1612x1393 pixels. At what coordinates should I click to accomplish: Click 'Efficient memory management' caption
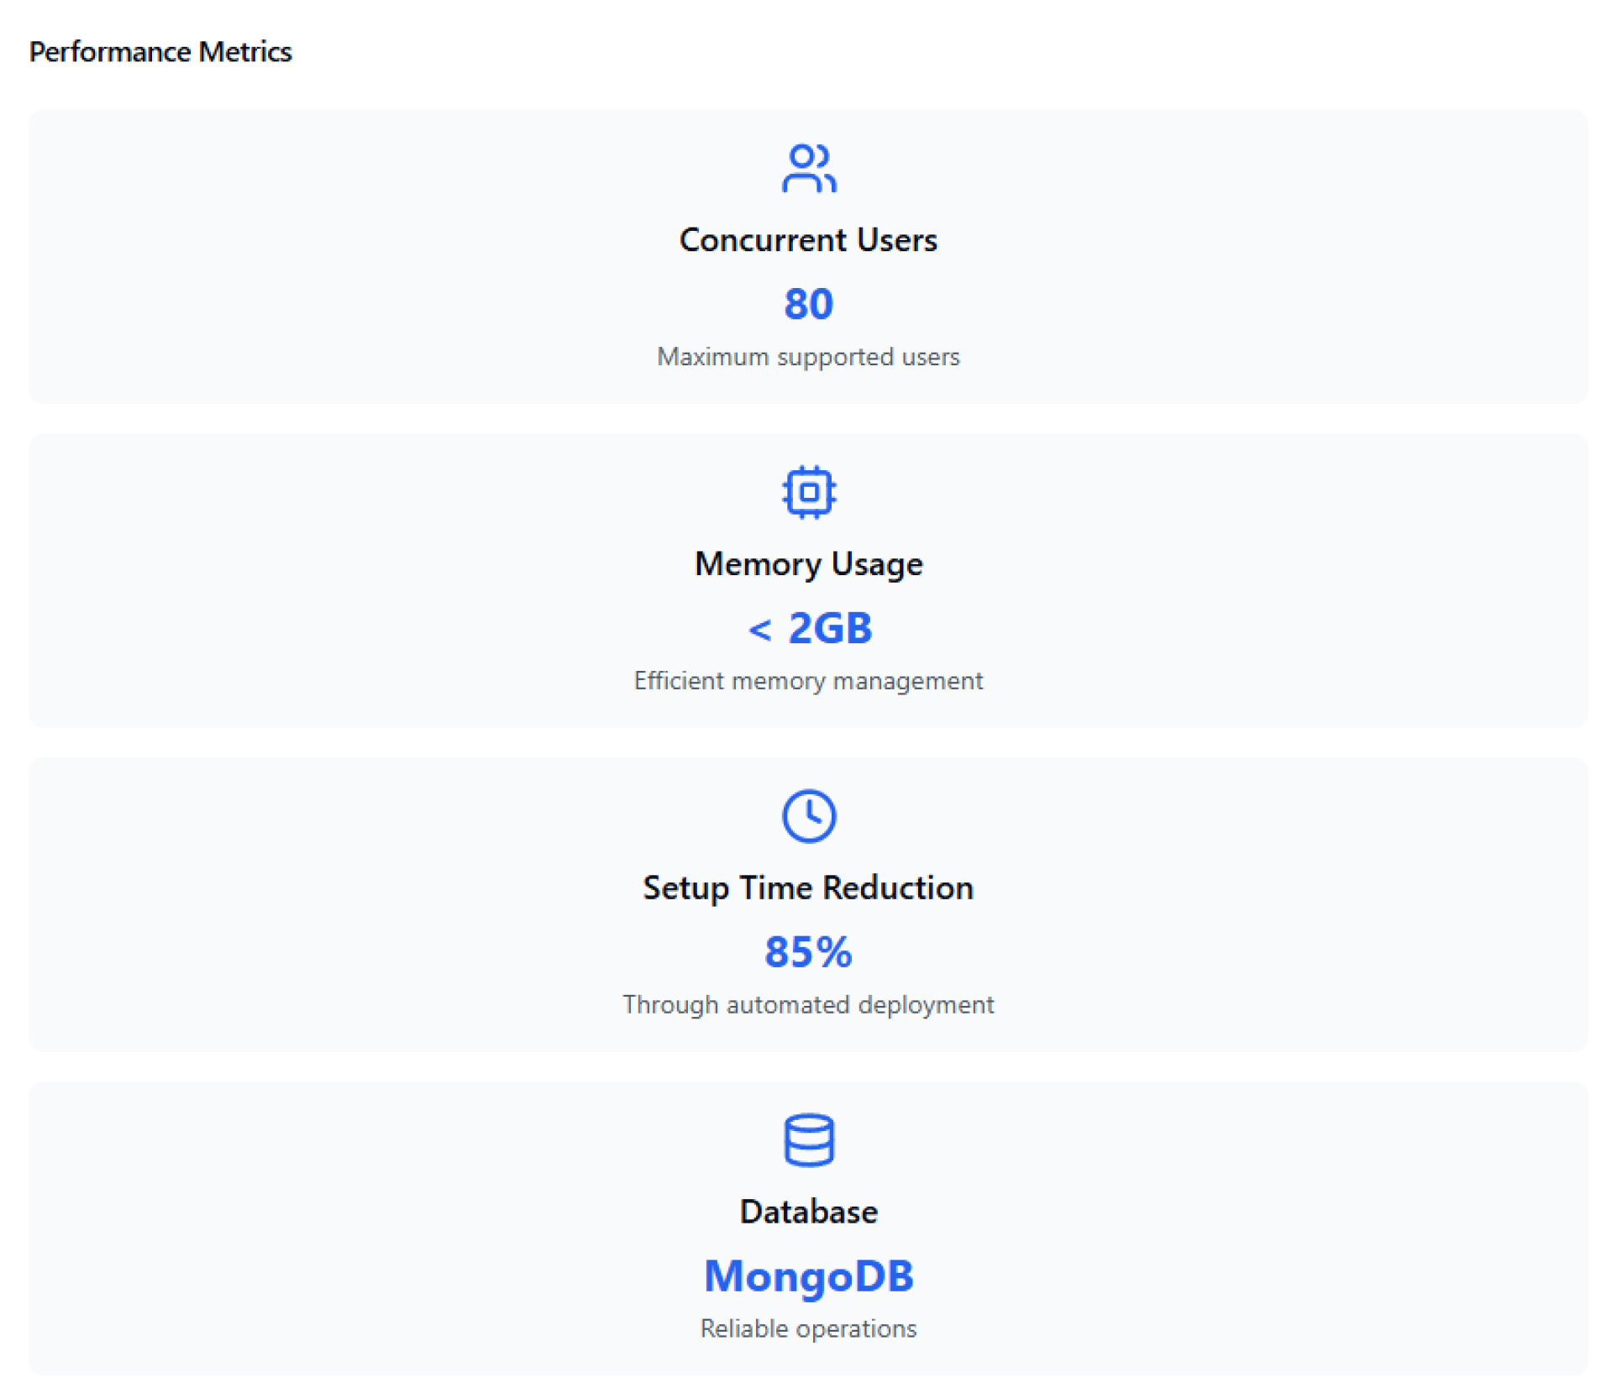808,680
